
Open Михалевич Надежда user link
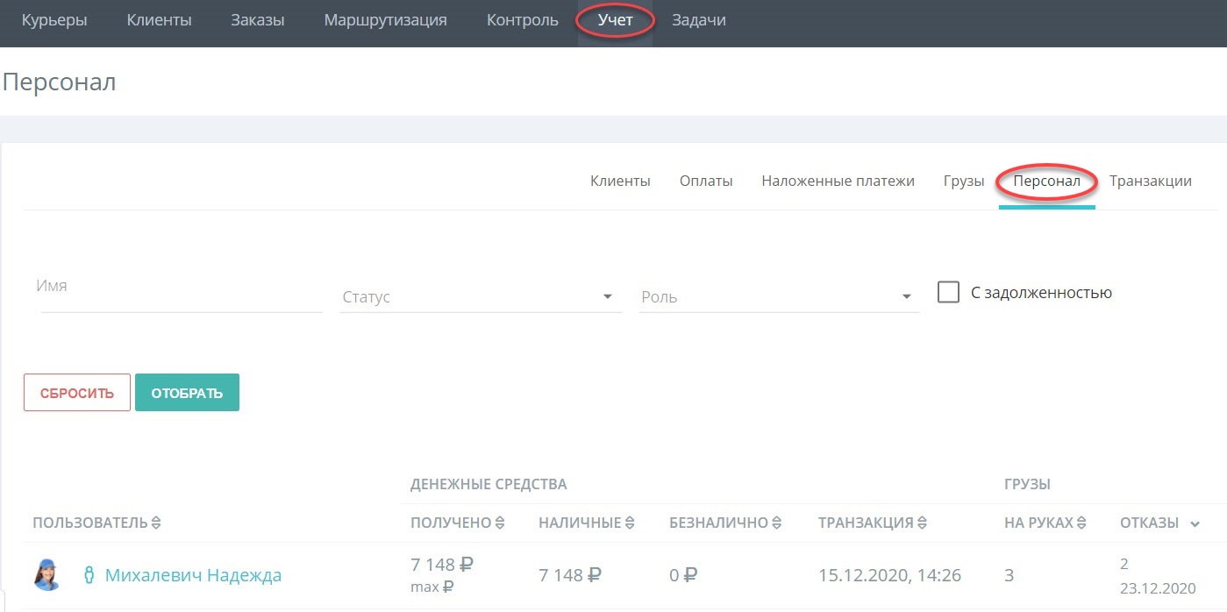(193, 576)
